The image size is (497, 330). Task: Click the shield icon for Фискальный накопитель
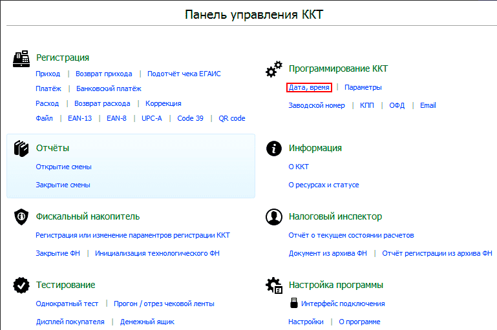pos(21,217)
